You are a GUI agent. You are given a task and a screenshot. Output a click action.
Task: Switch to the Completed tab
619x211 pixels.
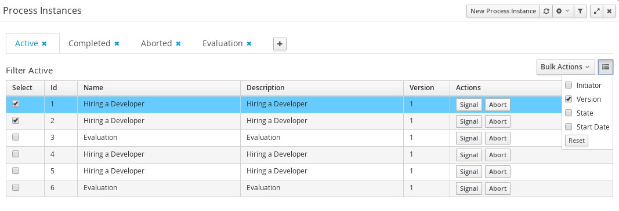click(89, 43)
